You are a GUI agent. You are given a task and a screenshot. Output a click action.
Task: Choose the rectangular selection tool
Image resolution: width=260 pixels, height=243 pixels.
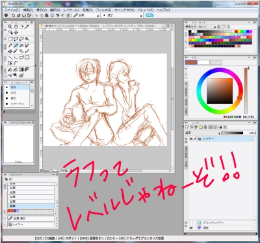(10, 39)
